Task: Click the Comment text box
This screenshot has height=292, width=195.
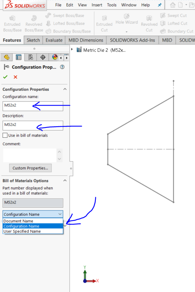Action: coord(30,155)
